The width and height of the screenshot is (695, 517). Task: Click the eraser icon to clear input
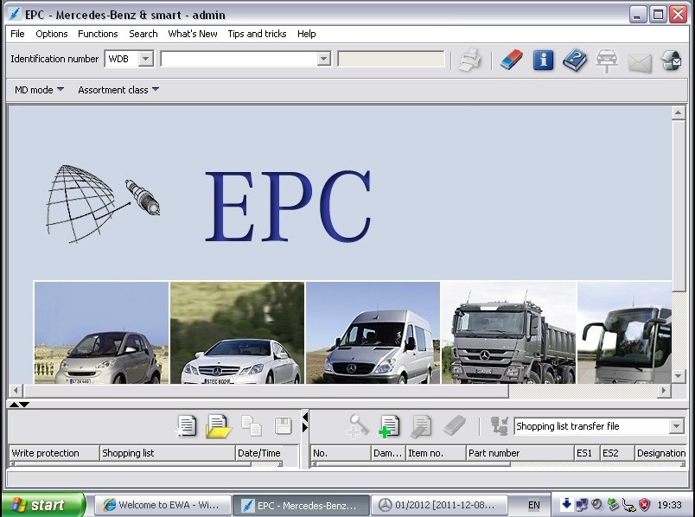coord(512,60)
